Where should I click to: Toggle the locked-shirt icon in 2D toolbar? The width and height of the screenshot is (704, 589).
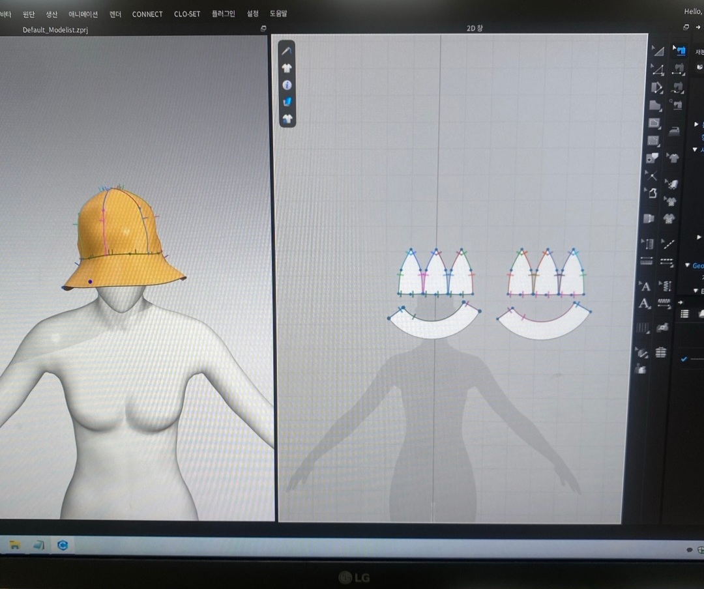(287, 119)
